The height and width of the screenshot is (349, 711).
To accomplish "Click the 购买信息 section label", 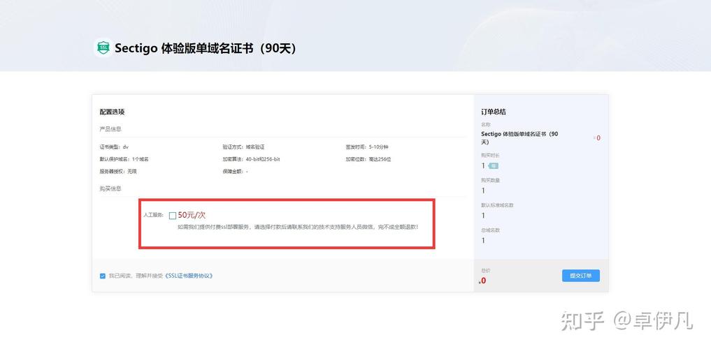I will (x=110, y=188).
